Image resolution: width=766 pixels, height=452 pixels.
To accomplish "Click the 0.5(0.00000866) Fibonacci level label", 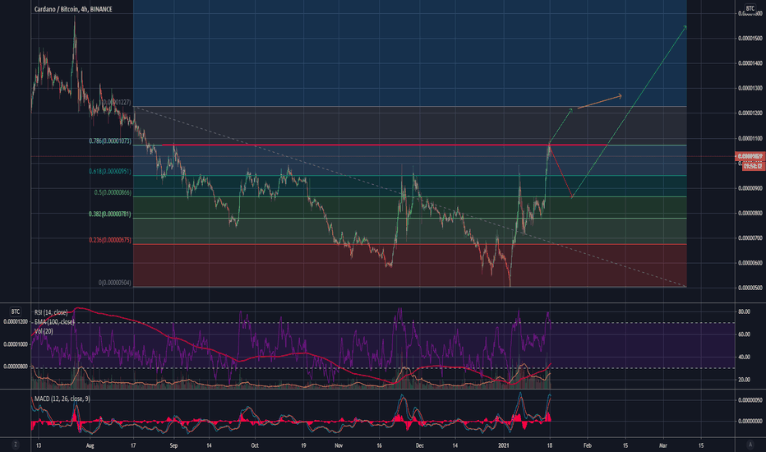I will pyautogui.click(x=113, y=192).
